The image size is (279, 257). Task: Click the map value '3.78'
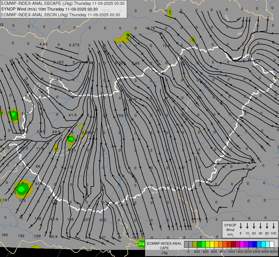tap(151, 28)
